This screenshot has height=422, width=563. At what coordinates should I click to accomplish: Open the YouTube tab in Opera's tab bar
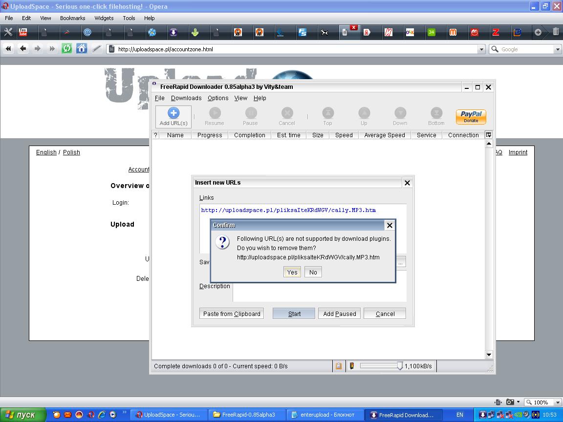23,32
